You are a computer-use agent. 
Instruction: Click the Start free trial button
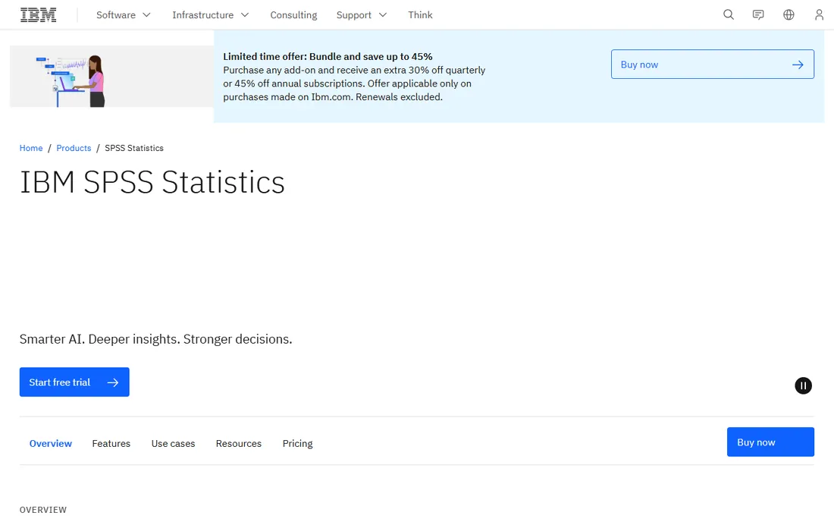coord(74,382)
